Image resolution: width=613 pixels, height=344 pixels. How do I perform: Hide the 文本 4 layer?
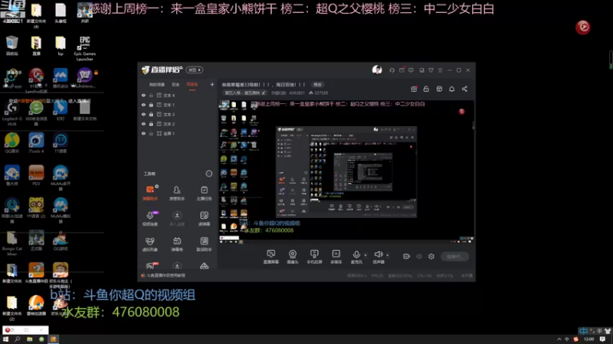(143, 95)
